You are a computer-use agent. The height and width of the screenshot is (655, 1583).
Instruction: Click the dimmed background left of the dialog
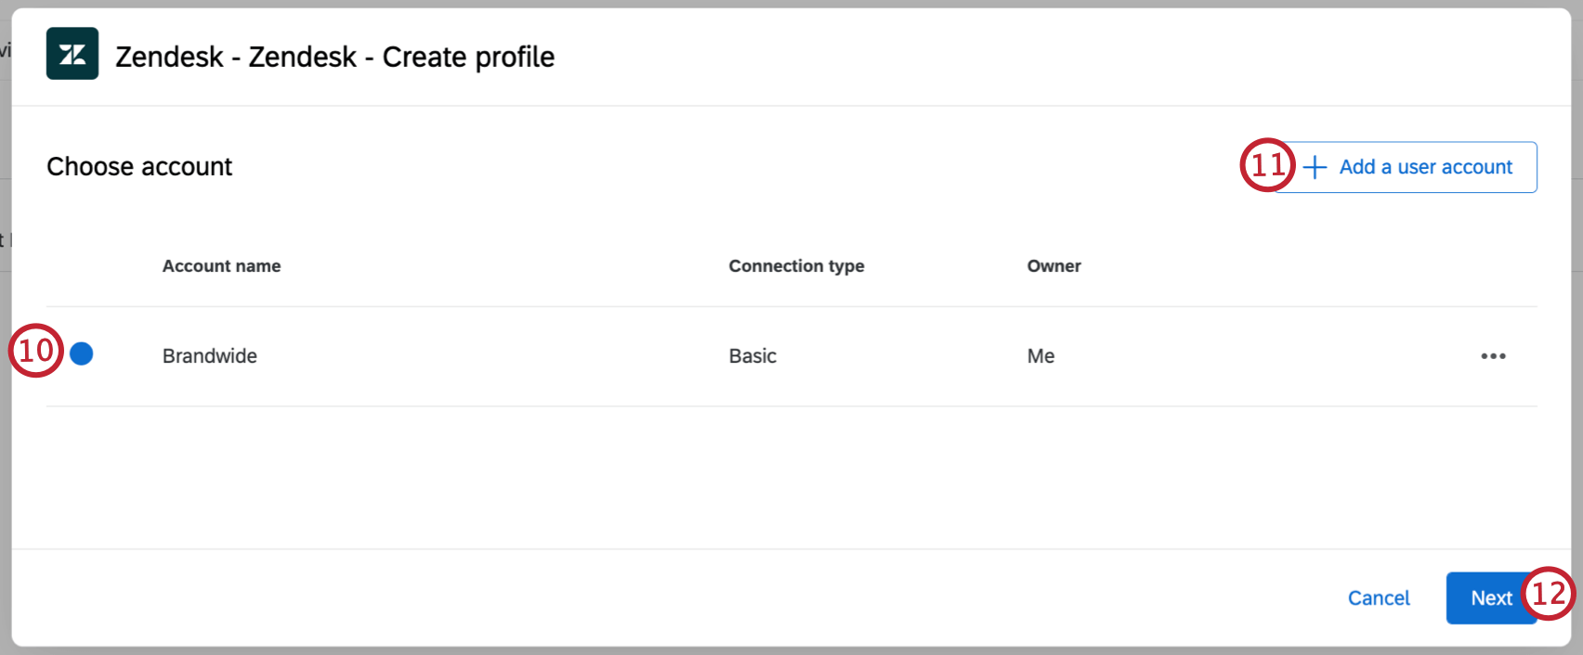(x=5, y=464)
